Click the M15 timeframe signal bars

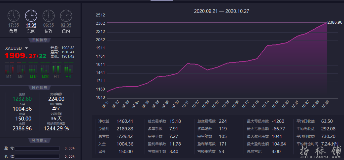coord(33,68)
